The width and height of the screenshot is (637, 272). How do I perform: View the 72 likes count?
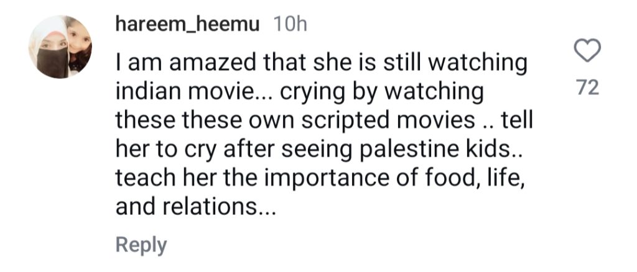coord(587,88)
